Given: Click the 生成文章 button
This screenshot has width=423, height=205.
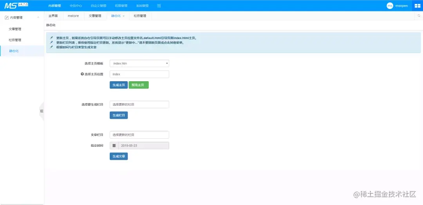Looking at the screenshot, I should click(x=119, y=156).
